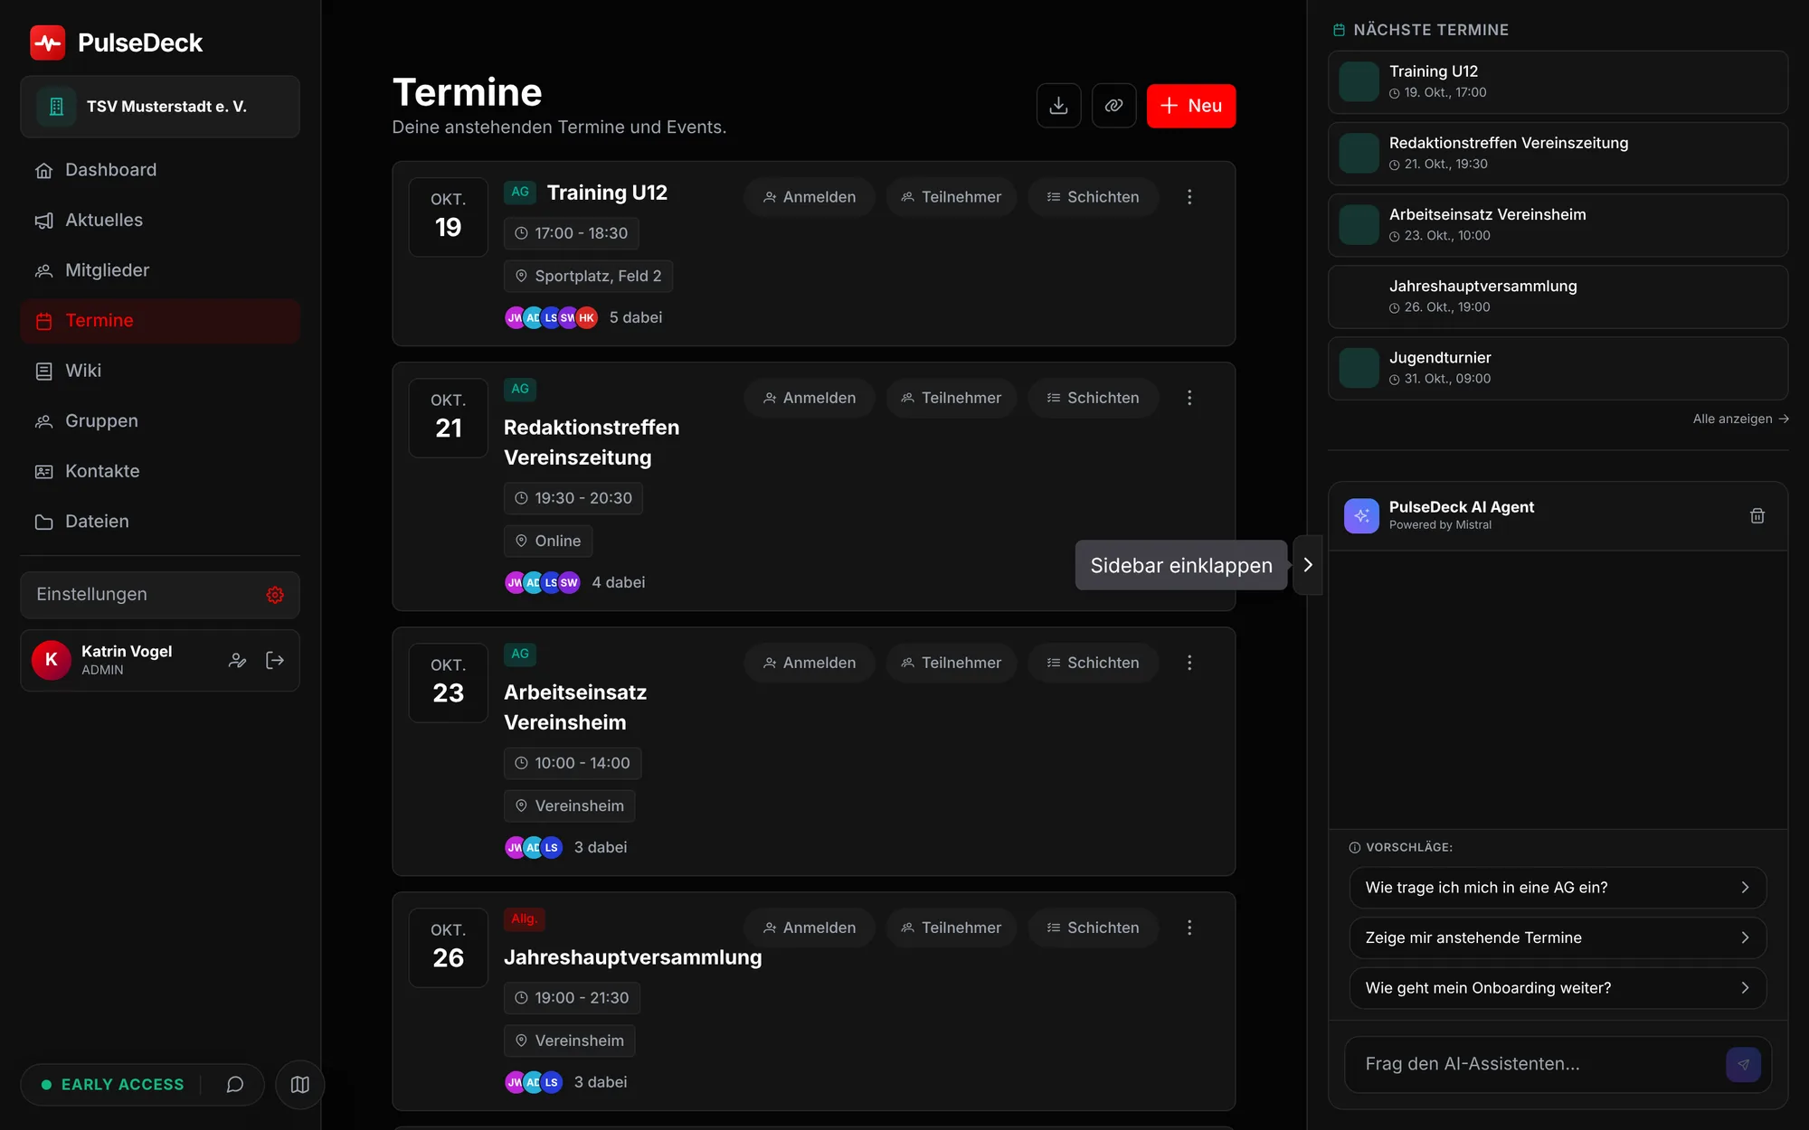The image size is (1809, 1130).
Task: Open Jugendturnier in Nächste Termine list
Action: (x=1558, y=369)
